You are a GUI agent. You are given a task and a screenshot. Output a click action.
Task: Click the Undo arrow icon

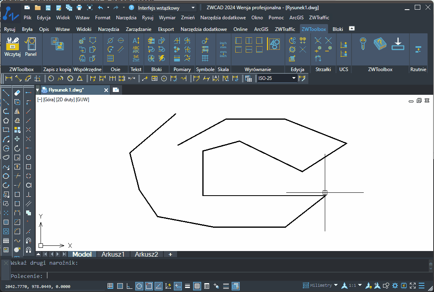[100, 8]
